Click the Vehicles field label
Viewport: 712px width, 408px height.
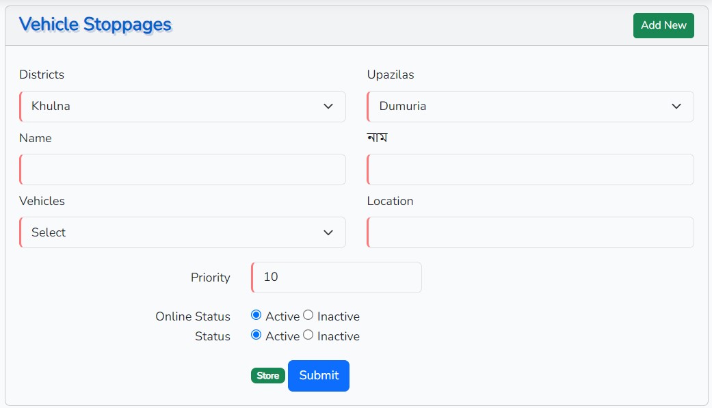pyautogui.click(x=42, y=201)
